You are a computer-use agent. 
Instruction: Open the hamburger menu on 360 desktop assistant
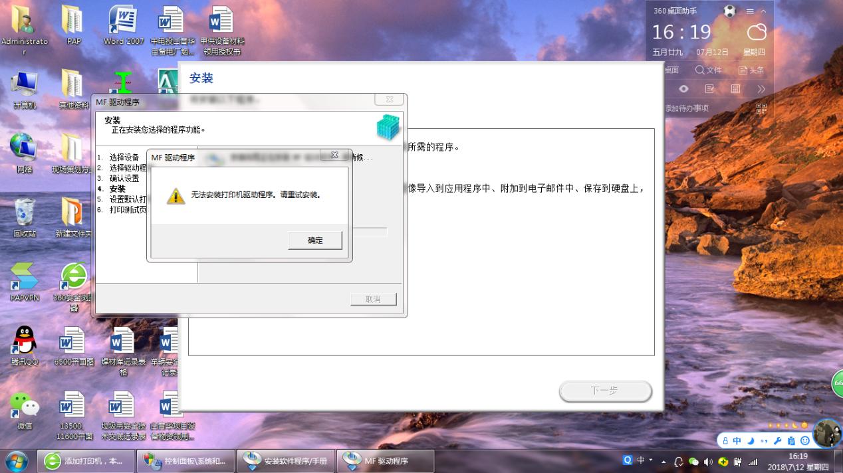750,11
